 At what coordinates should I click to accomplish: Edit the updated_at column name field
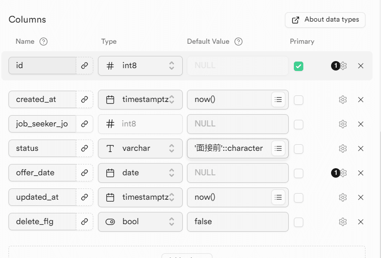(42, 197)
